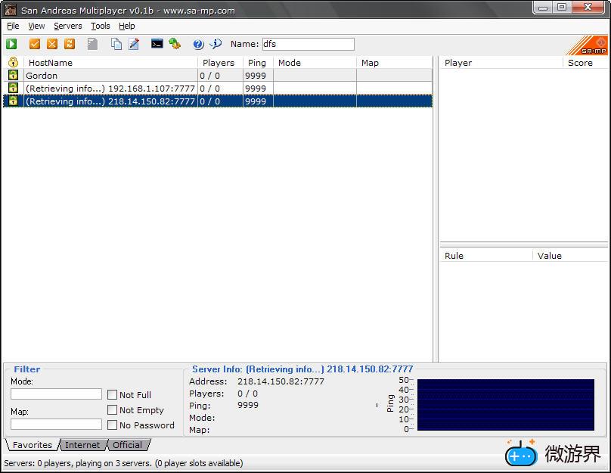The width and height of the screenshot is (611, 473).
Task: Click the orange checkmark Add Server icon
Action: coord(35,44)
